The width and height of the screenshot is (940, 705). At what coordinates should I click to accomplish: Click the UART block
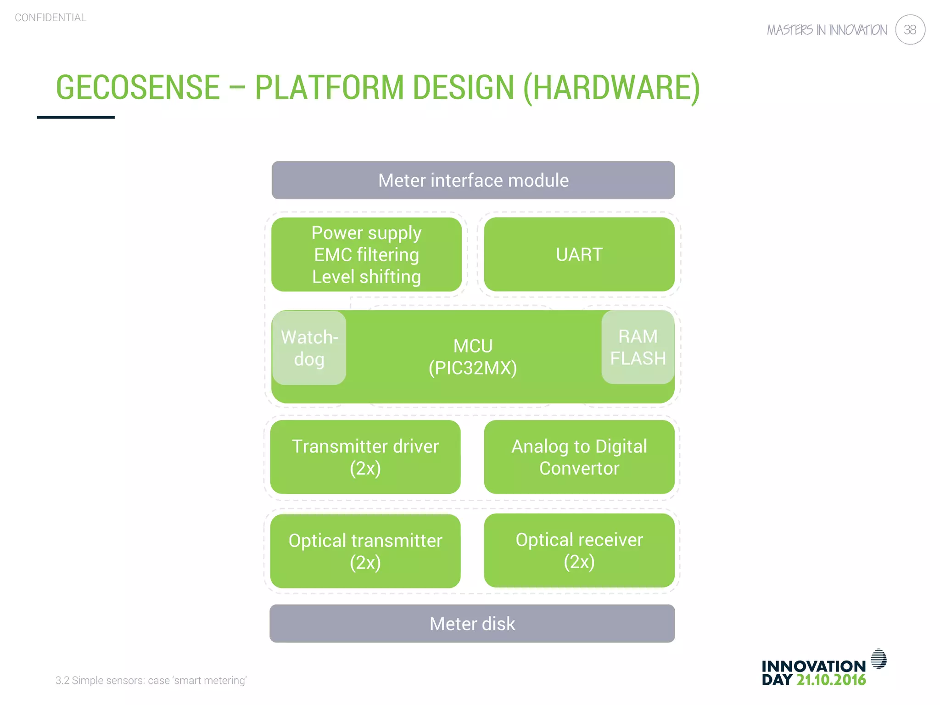579,255
